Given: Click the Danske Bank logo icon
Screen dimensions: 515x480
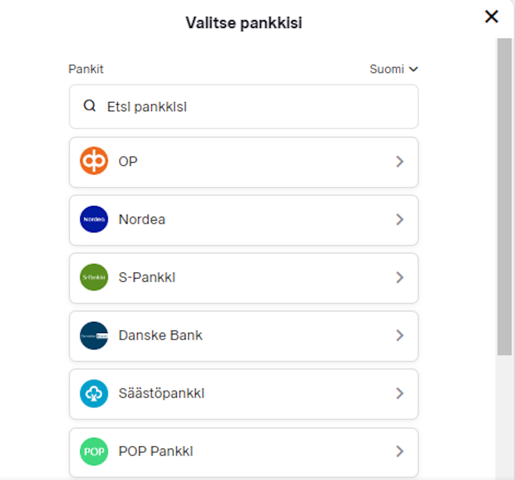Looking at the screenshot, I should pyautogui.click(x=94, y=336).
